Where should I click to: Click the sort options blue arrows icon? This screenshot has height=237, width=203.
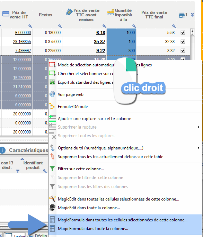pyautogui.click(x=52, y=148)
